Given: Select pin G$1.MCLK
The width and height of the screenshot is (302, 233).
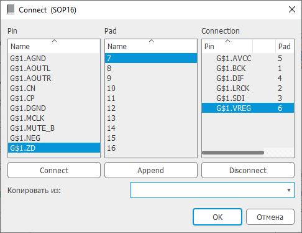Looking at the screenshot, I should [54, 118].
